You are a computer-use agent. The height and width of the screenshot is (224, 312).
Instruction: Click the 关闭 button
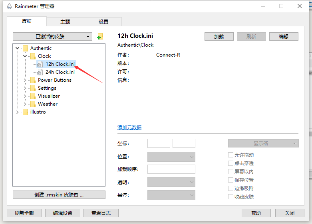[x=290, y=213]
